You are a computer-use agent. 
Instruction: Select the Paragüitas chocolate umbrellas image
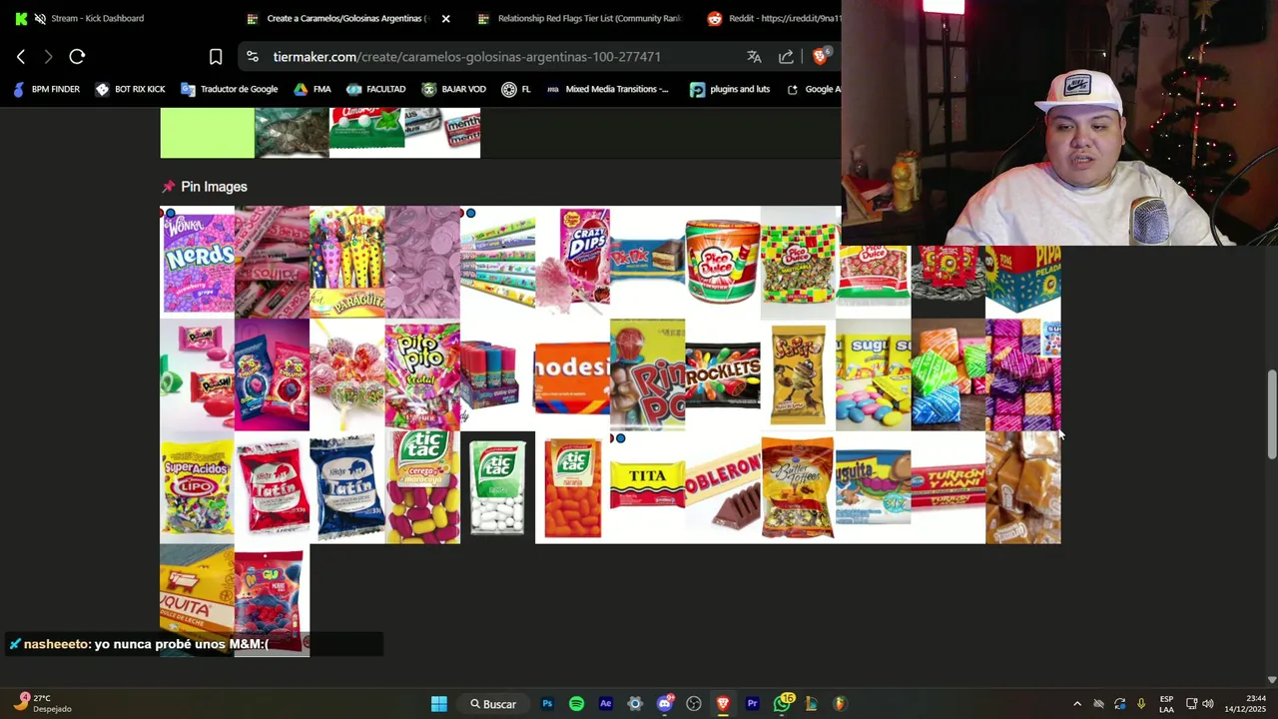pos(347,262)
